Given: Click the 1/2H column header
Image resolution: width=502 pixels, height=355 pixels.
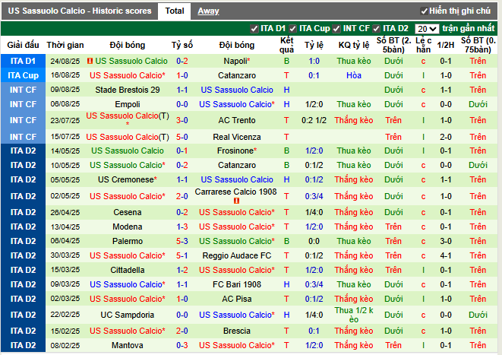Looking at the screenshot, I should [446, 45].
